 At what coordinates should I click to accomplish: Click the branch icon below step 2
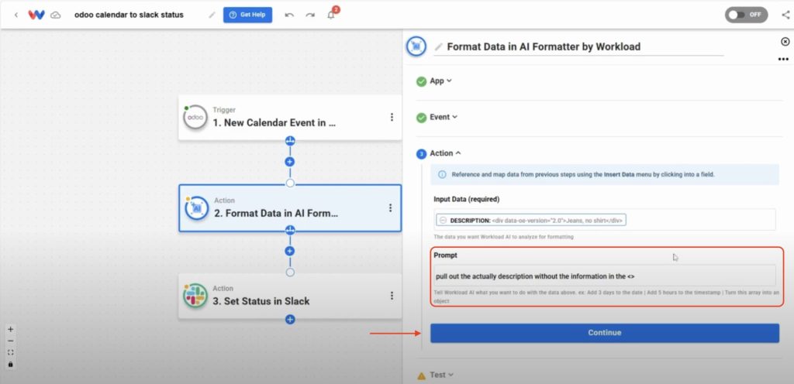coord(290,230)
